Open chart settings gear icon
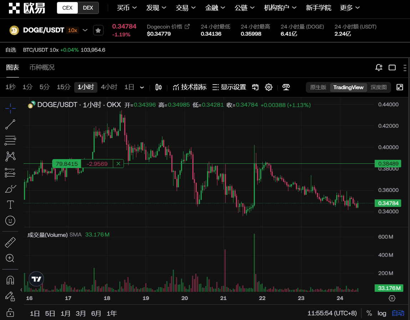Viewport: 410px width, 320px height. (269, 87)
